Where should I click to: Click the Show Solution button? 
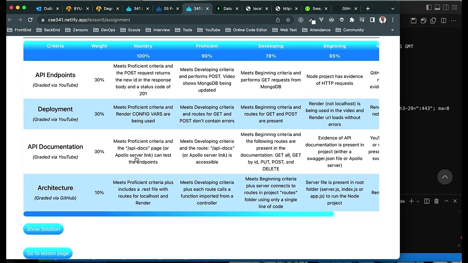43,229
